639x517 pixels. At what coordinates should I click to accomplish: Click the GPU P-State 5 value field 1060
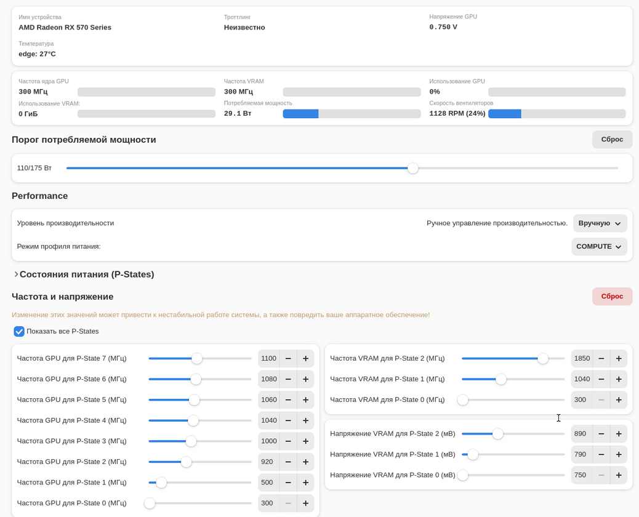(x=268, y=399)
